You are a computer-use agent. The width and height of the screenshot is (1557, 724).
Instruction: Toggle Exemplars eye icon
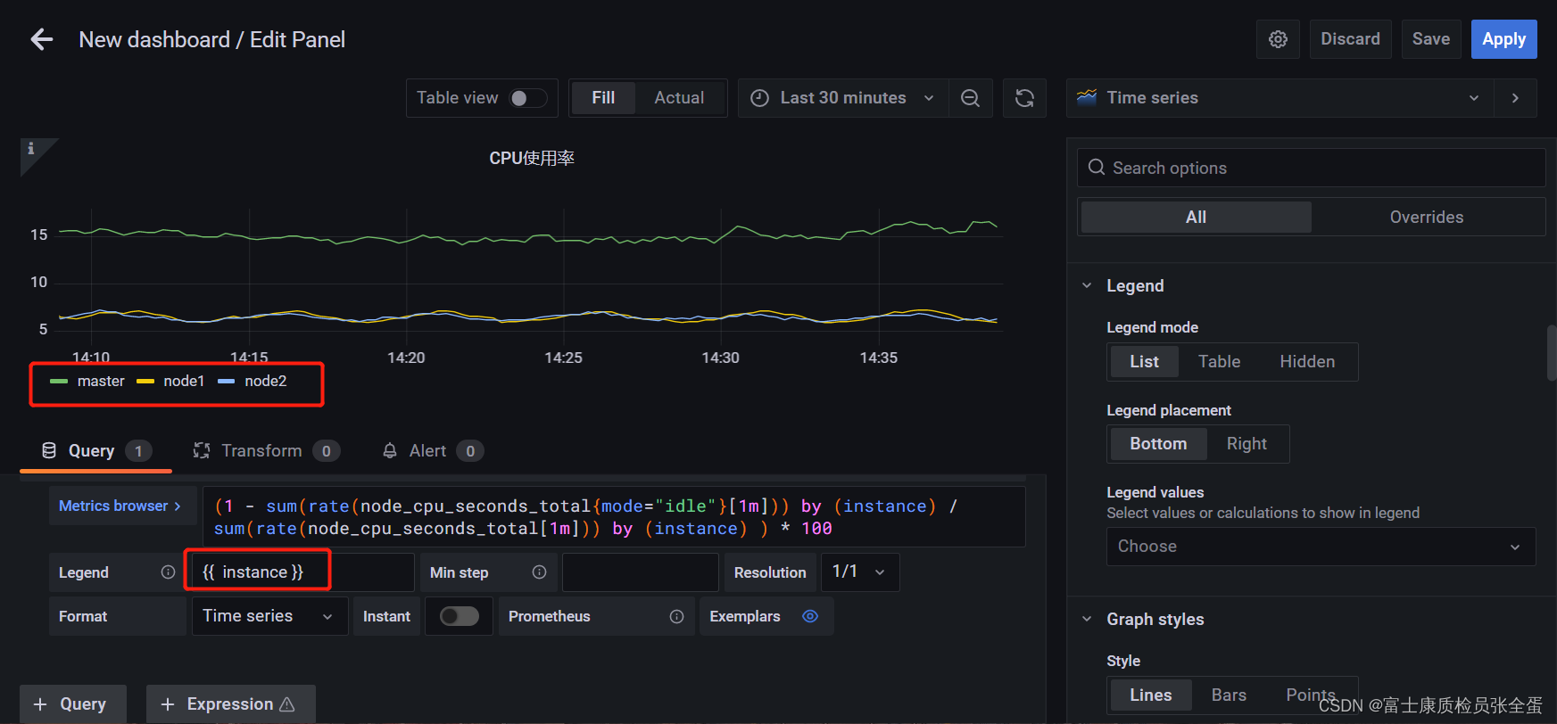coord(810,616)
